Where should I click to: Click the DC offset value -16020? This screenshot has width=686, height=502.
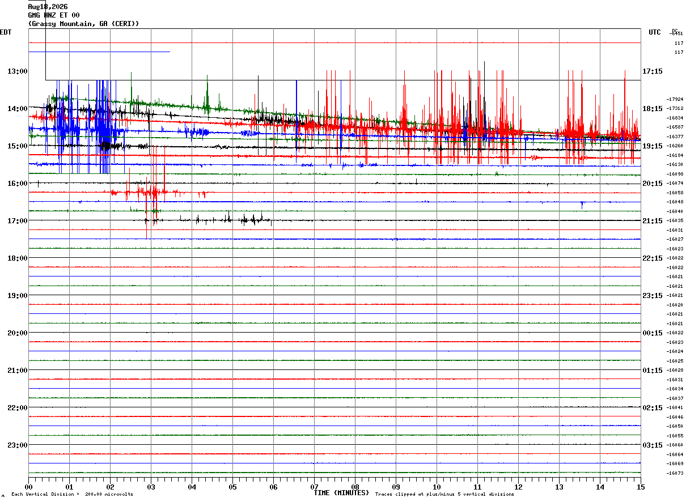click(675, 304)
